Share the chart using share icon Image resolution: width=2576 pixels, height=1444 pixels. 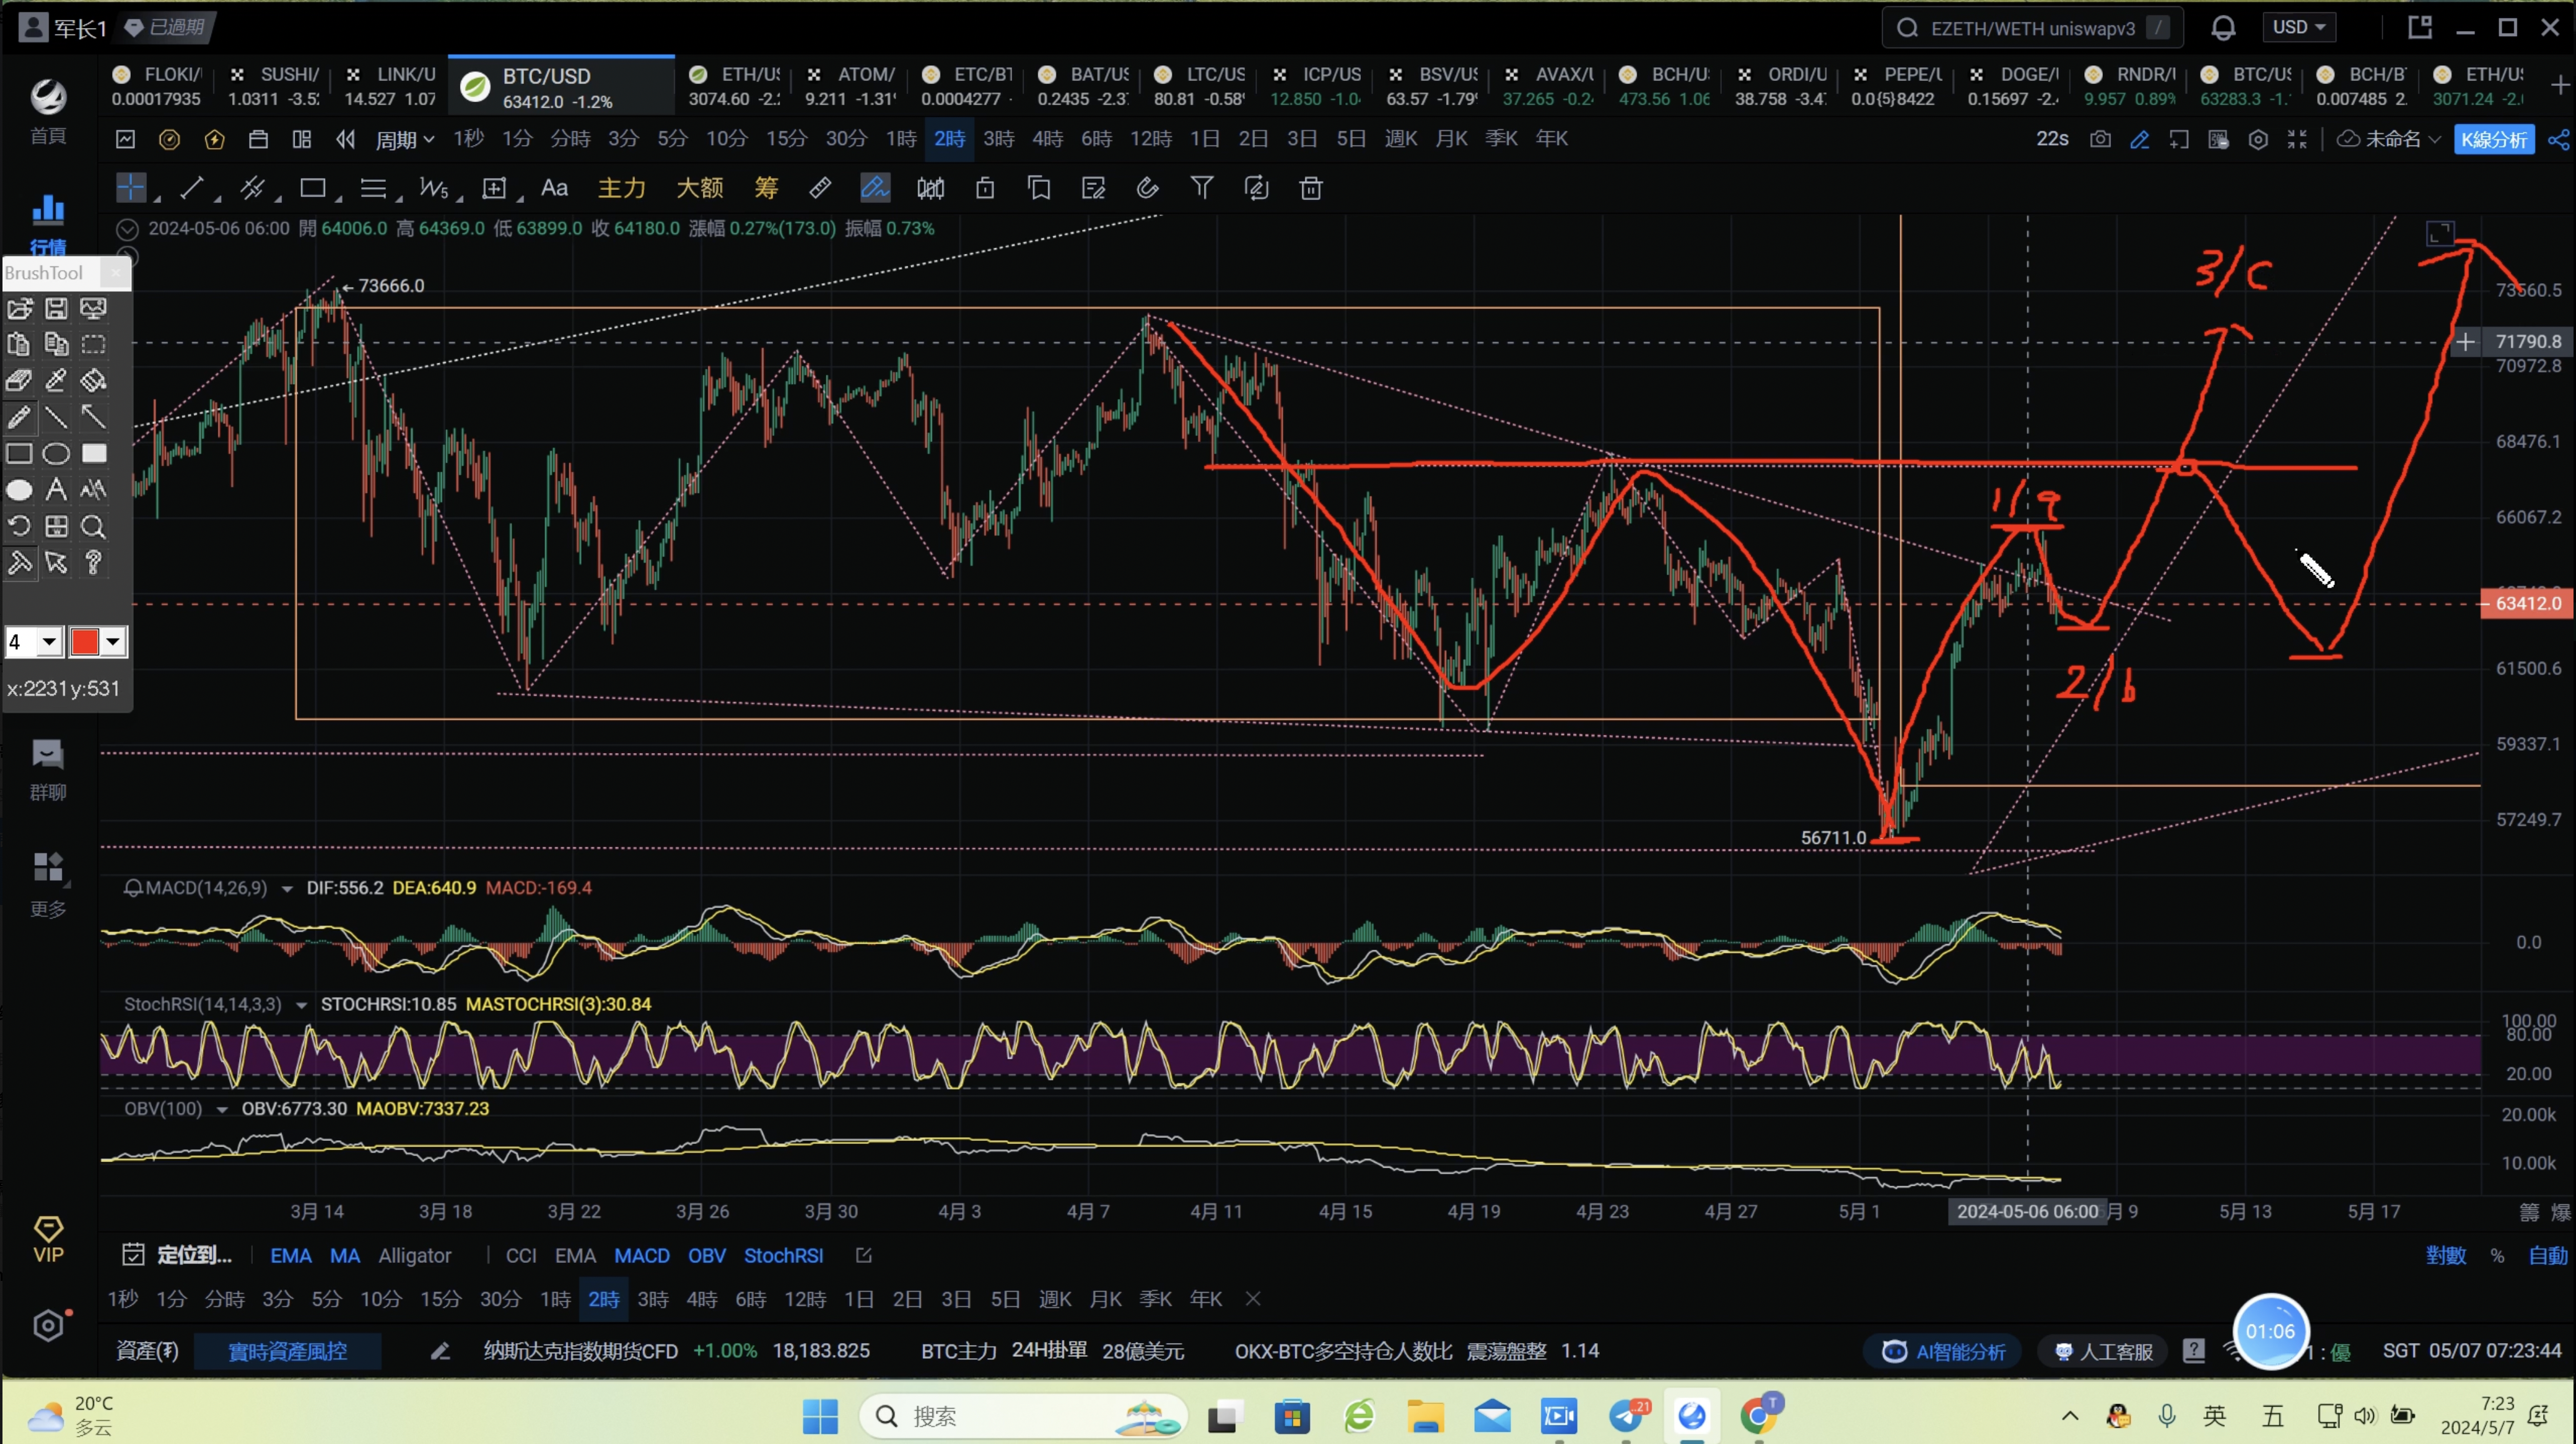(x=2558, y=139)
